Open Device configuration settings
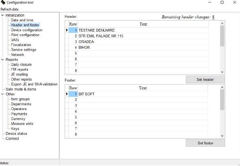 click(x=27, y=30)
